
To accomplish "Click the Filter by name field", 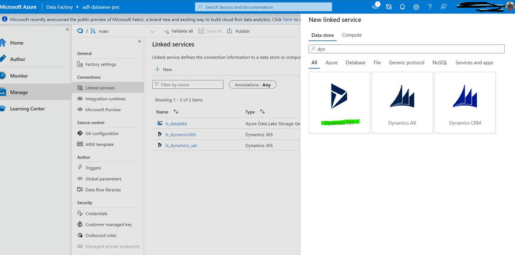I will [188, 85].
